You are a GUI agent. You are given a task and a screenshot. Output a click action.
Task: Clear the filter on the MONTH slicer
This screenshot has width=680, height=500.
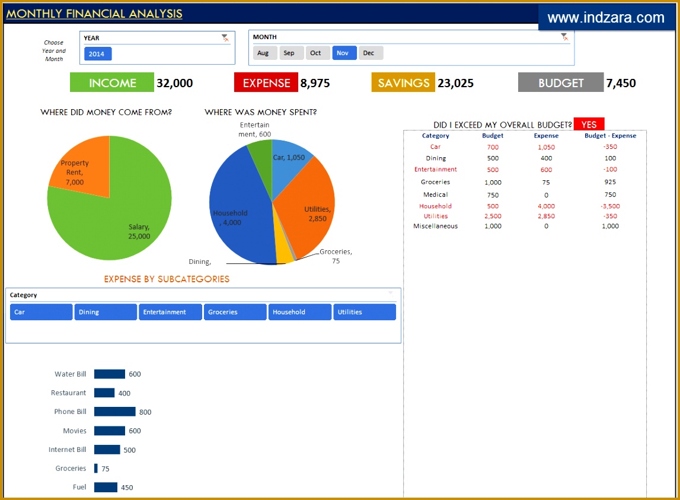click(564, 36)
